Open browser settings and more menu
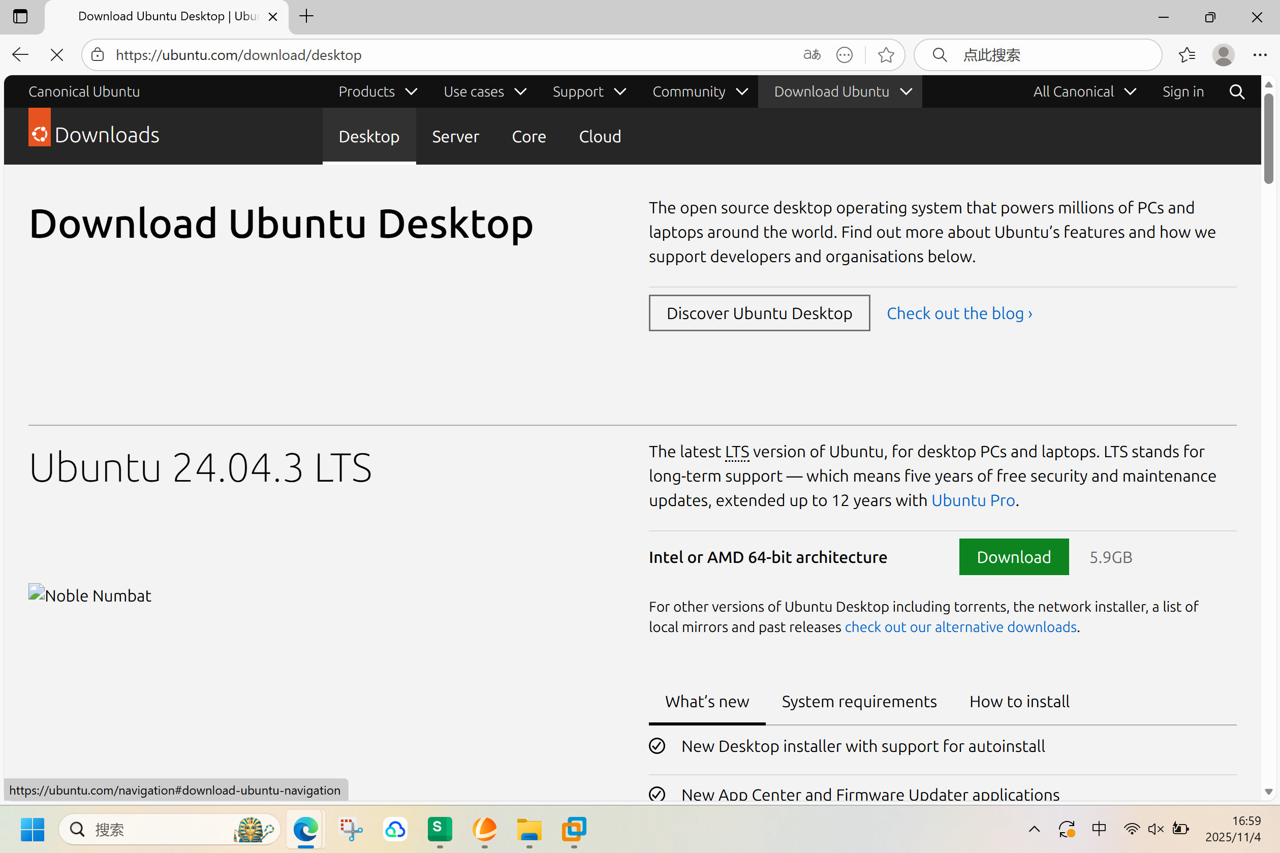This screenshot has height=853, width=1280. (x=1260, y=55)
